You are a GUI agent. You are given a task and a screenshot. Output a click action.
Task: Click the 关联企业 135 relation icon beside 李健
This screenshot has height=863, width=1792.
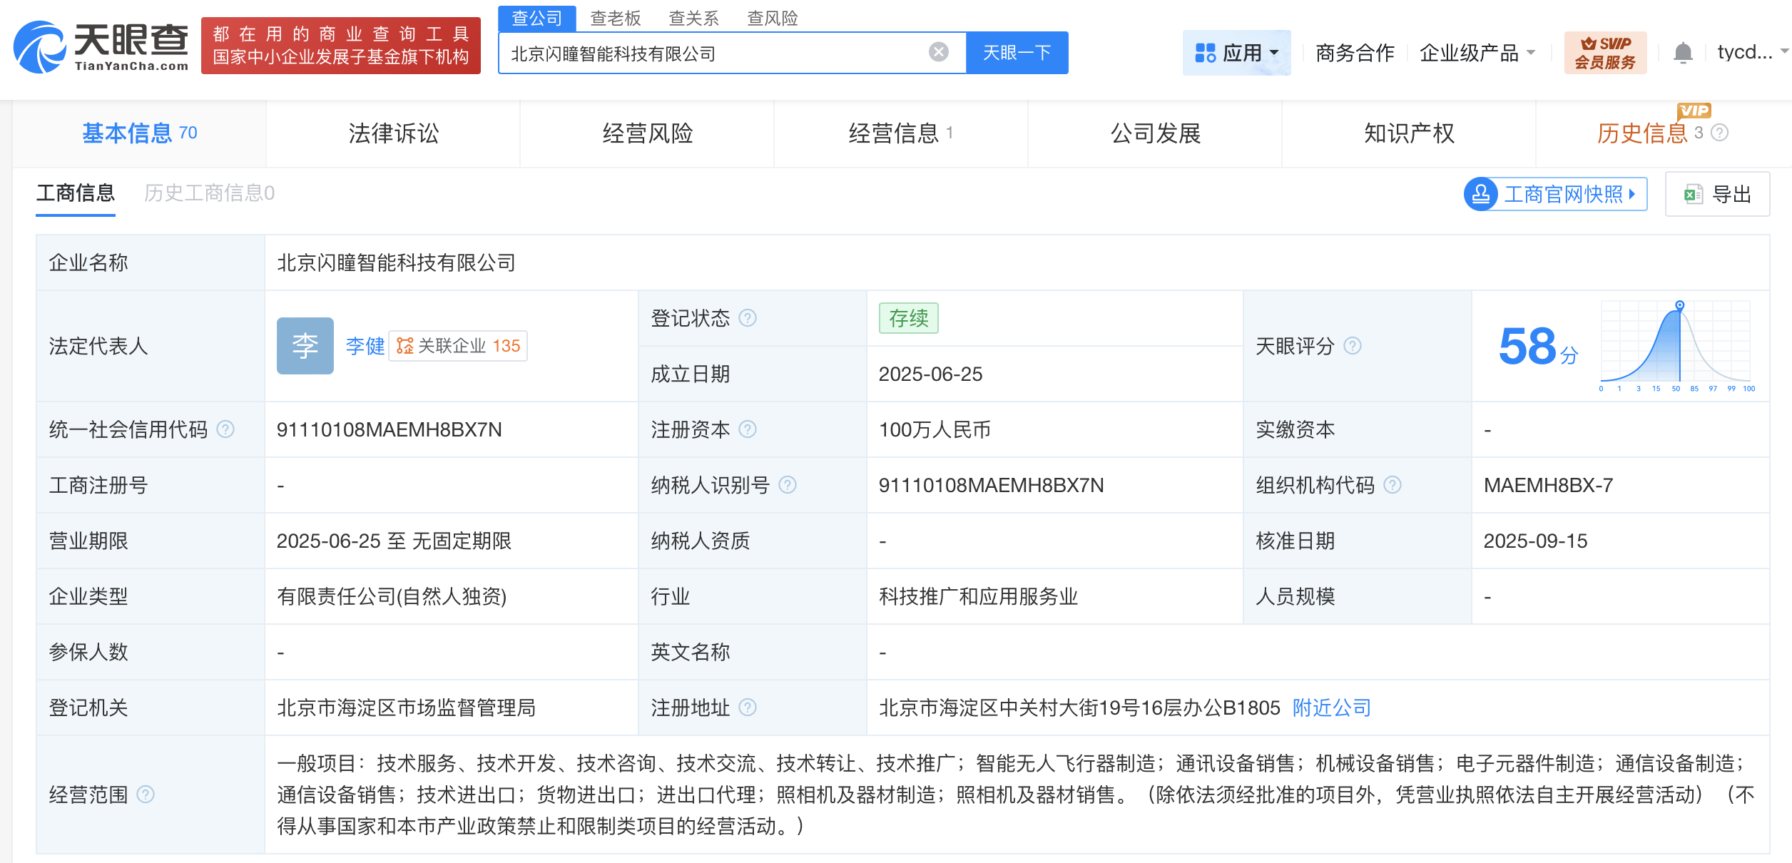tap(405, 347)
